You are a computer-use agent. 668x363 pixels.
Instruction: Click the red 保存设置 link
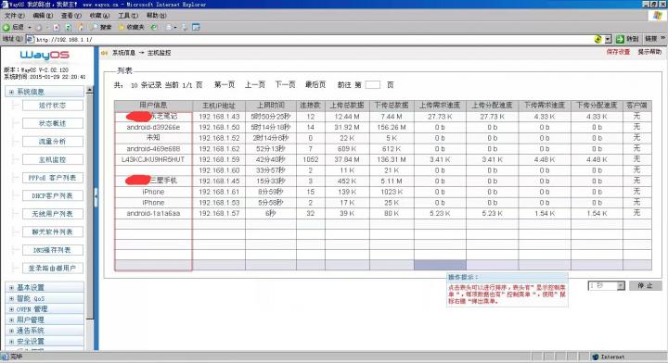coord(618,52)
